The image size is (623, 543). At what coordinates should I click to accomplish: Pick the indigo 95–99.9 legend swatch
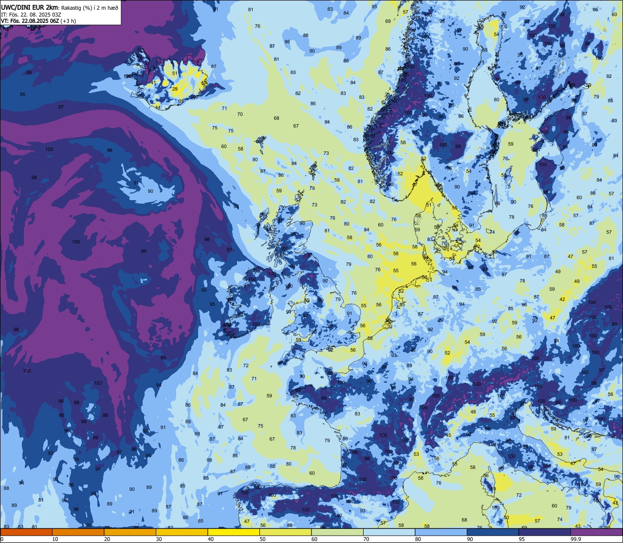(545, 532)
